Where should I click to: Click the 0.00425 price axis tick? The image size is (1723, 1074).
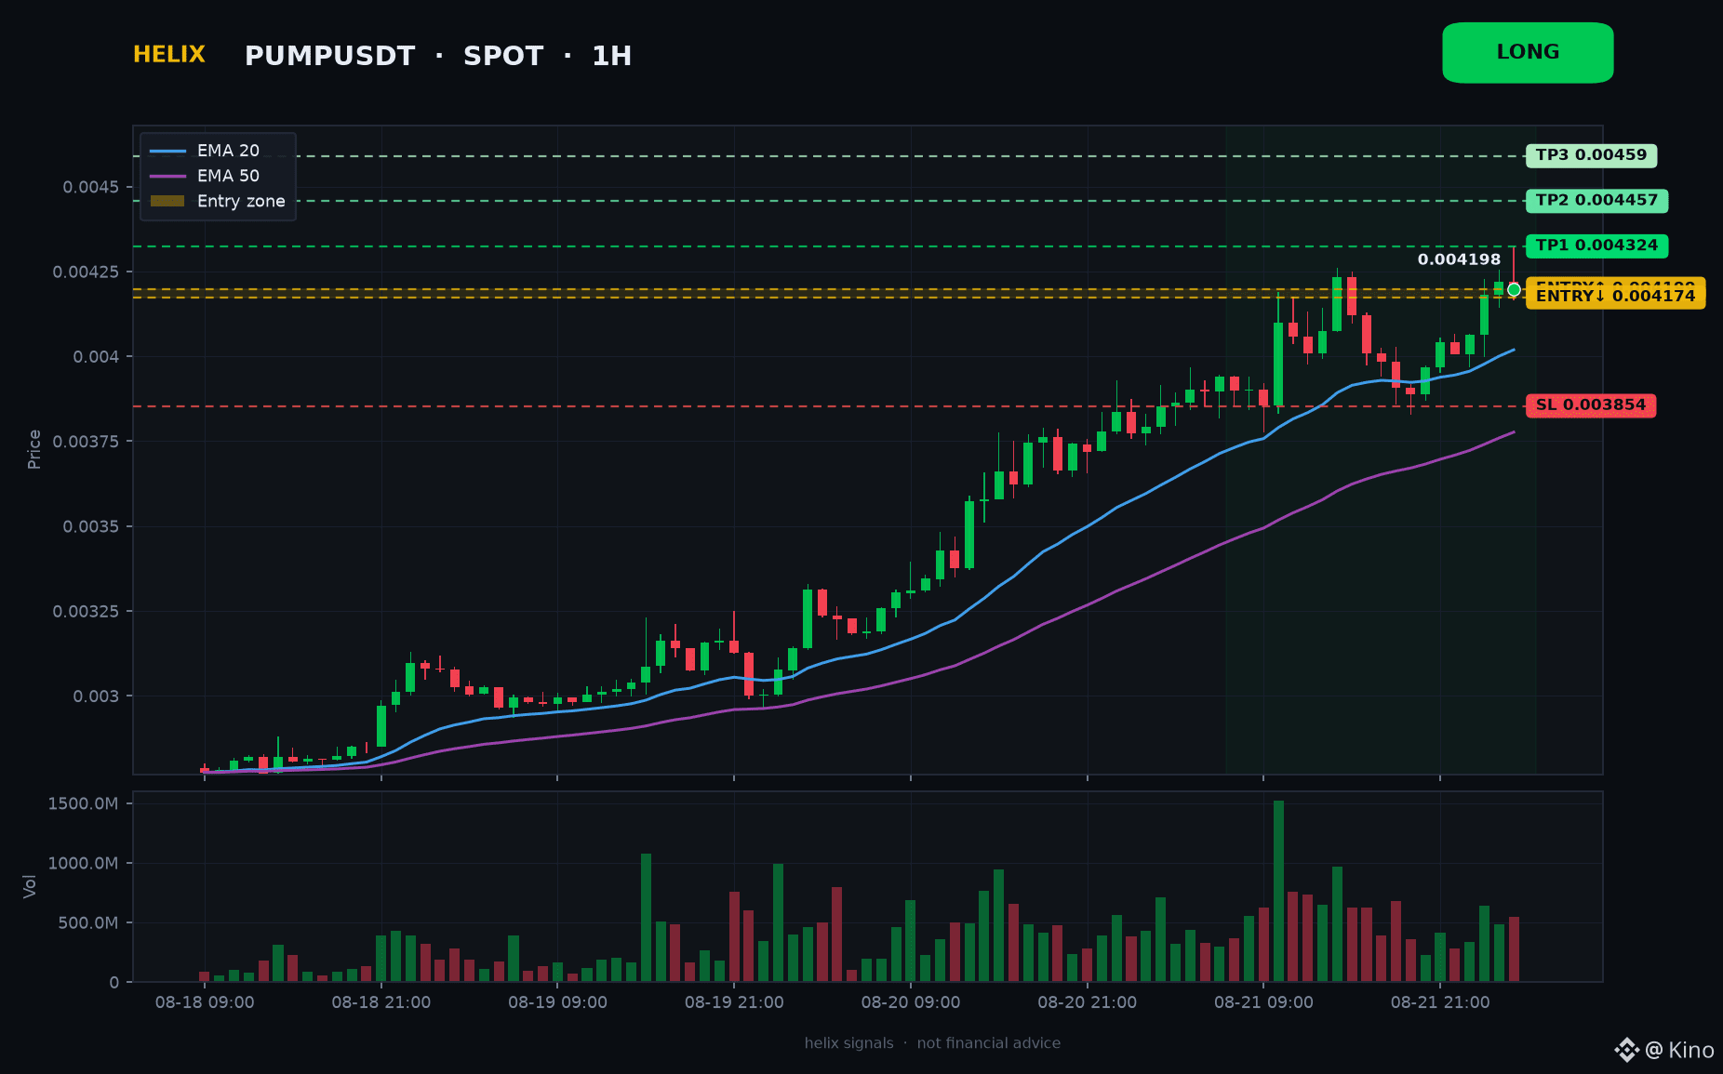pyautogui.click(x=87, y=272)
